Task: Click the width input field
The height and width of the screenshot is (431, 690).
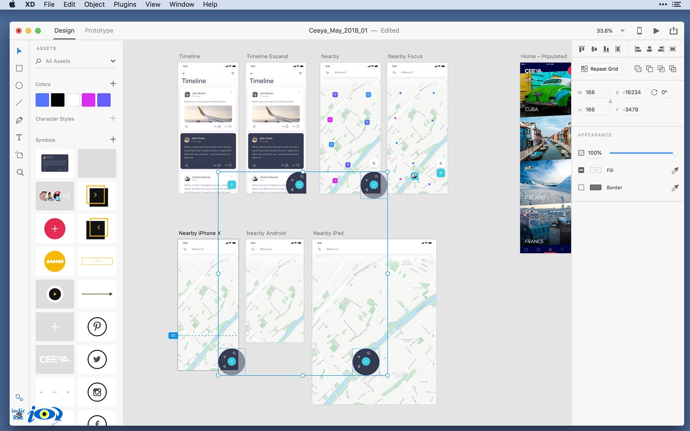Action: [596, 92]
